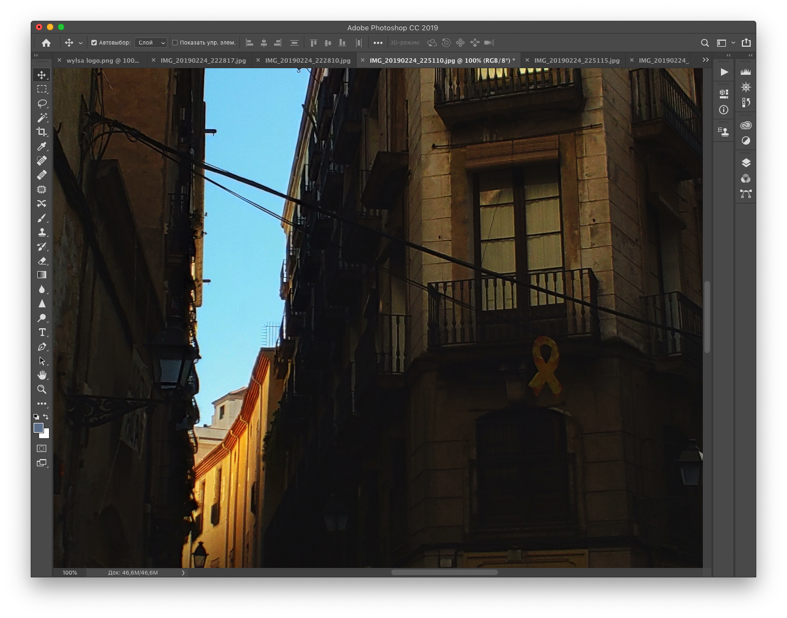The image size is (787, 618).
Task: Open the Layers panel icon
Action: (746, 163)
